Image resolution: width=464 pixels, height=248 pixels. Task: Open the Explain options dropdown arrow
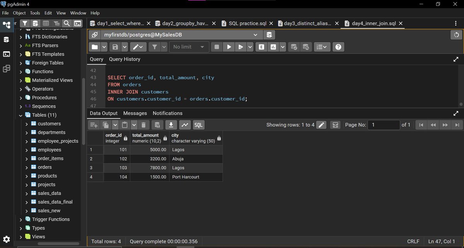click(x=283, y=47)
